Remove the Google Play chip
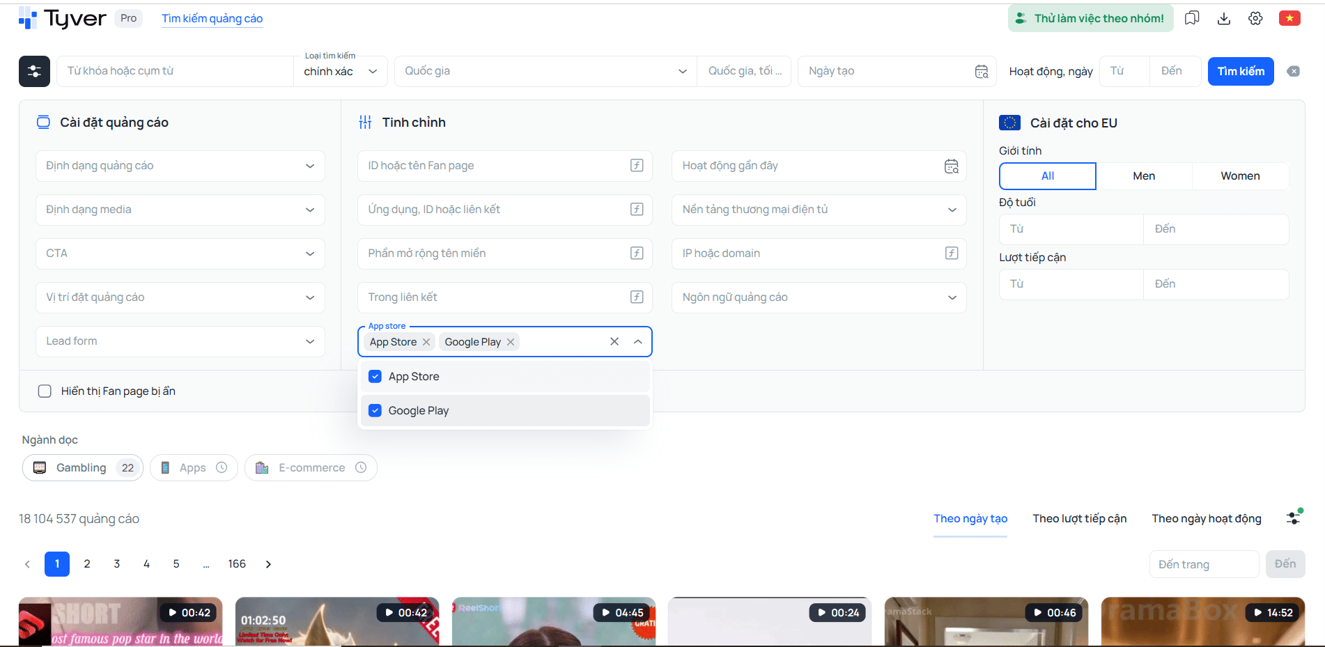The image size is (1325, 647). pos(511,342)
